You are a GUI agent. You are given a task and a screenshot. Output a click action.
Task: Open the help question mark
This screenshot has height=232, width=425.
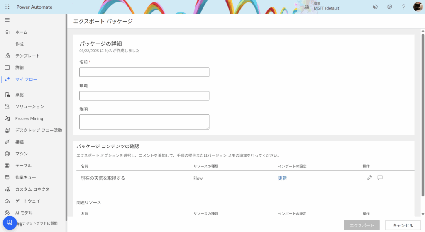(403, 7)
